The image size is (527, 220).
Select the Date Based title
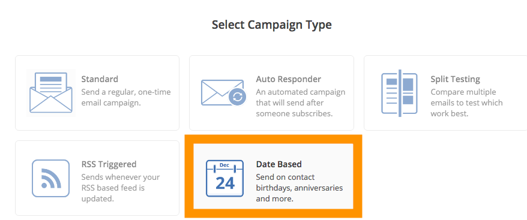[279, 164]
